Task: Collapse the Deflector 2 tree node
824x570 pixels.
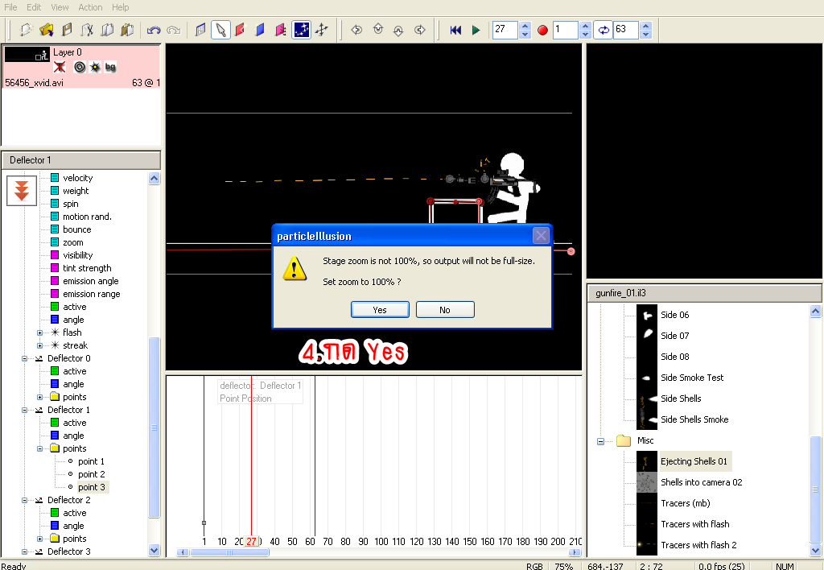Action: tap(24, 501)
